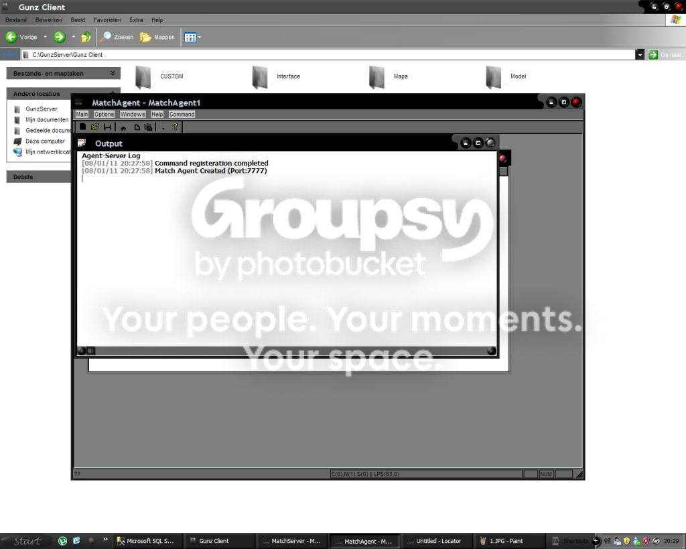686x549 pixels.
Task: Select the Maps folder
Action: click(389, 76)
